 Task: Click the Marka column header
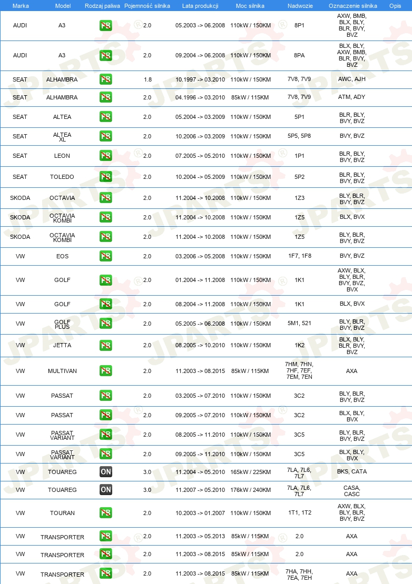[x=21, y=6]
